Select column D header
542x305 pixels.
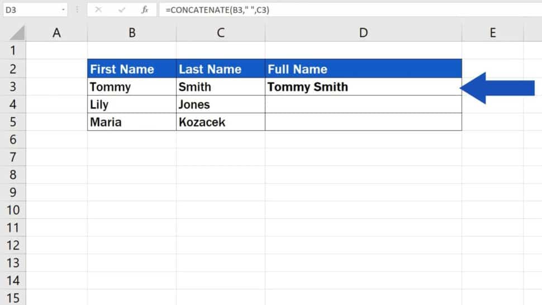(x=363, y=33)
